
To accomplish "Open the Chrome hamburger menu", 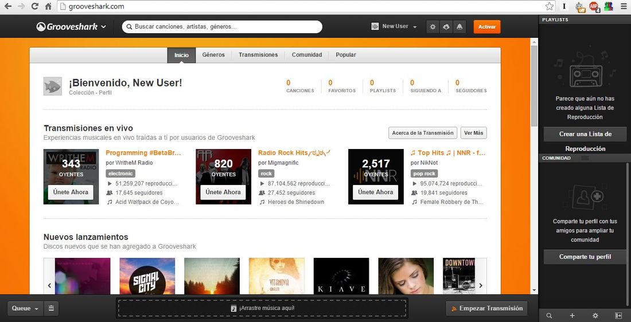I will coord(624,6).
